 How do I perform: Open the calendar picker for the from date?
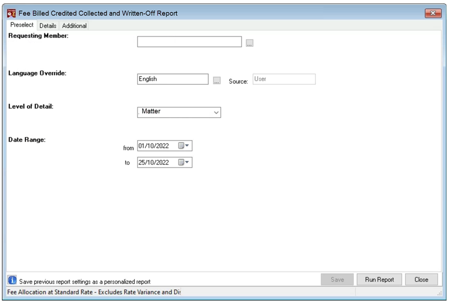tap(183, 146)
